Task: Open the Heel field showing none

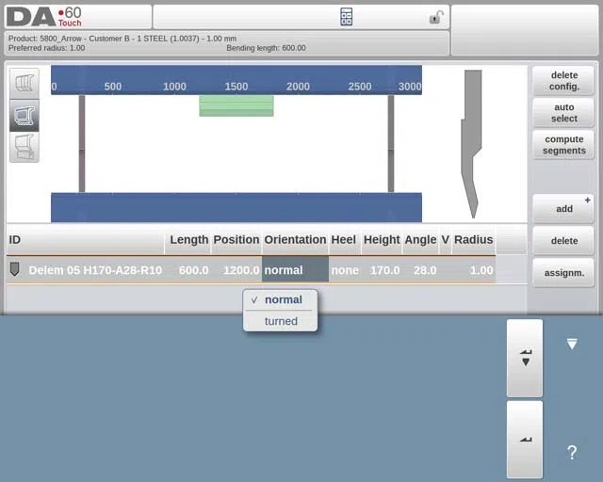Action: pyautogui.click(x=345, y=270)
